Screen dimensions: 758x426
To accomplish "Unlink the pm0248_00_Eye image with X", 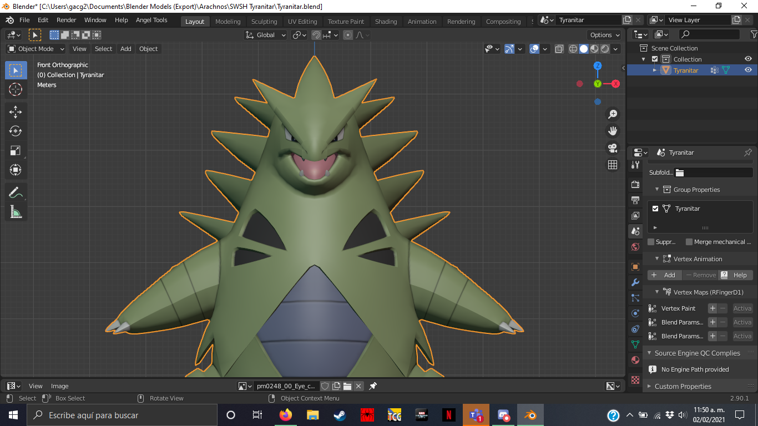I will (358, 386).
